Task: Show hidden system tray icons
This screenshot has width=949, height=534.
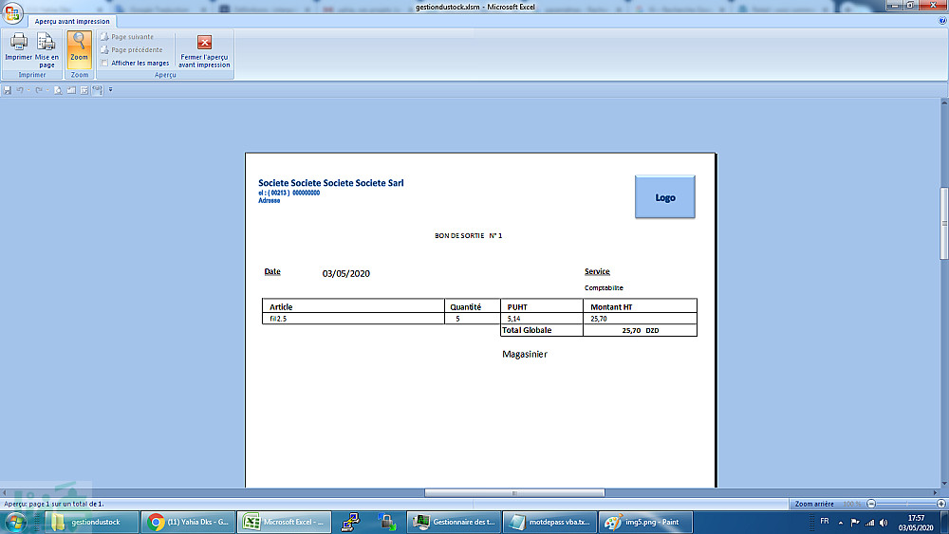Action: pos(840,523)
